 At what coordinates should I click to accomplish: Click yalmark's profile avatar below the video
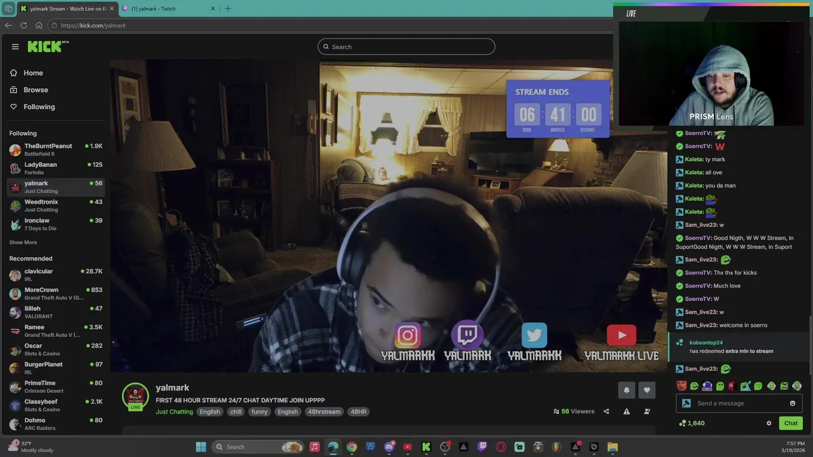point(135,396)
